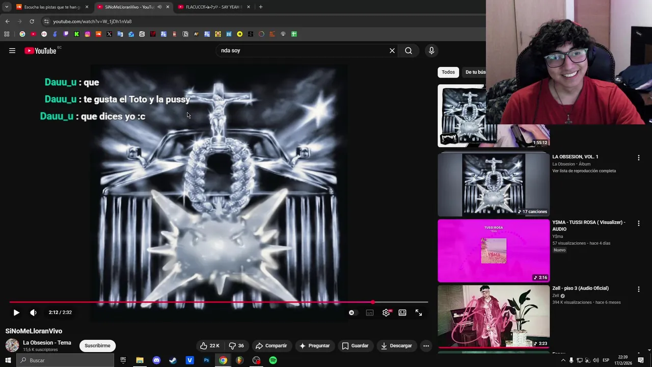Mute the SiNoMeLloranVivo tab via speaker icon

click(159, 7)
